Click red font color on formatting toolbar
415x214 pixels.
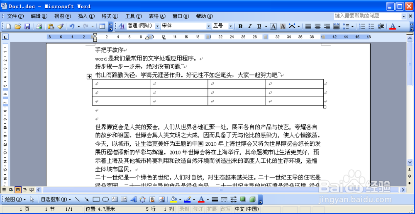click(x=393, y=26)
